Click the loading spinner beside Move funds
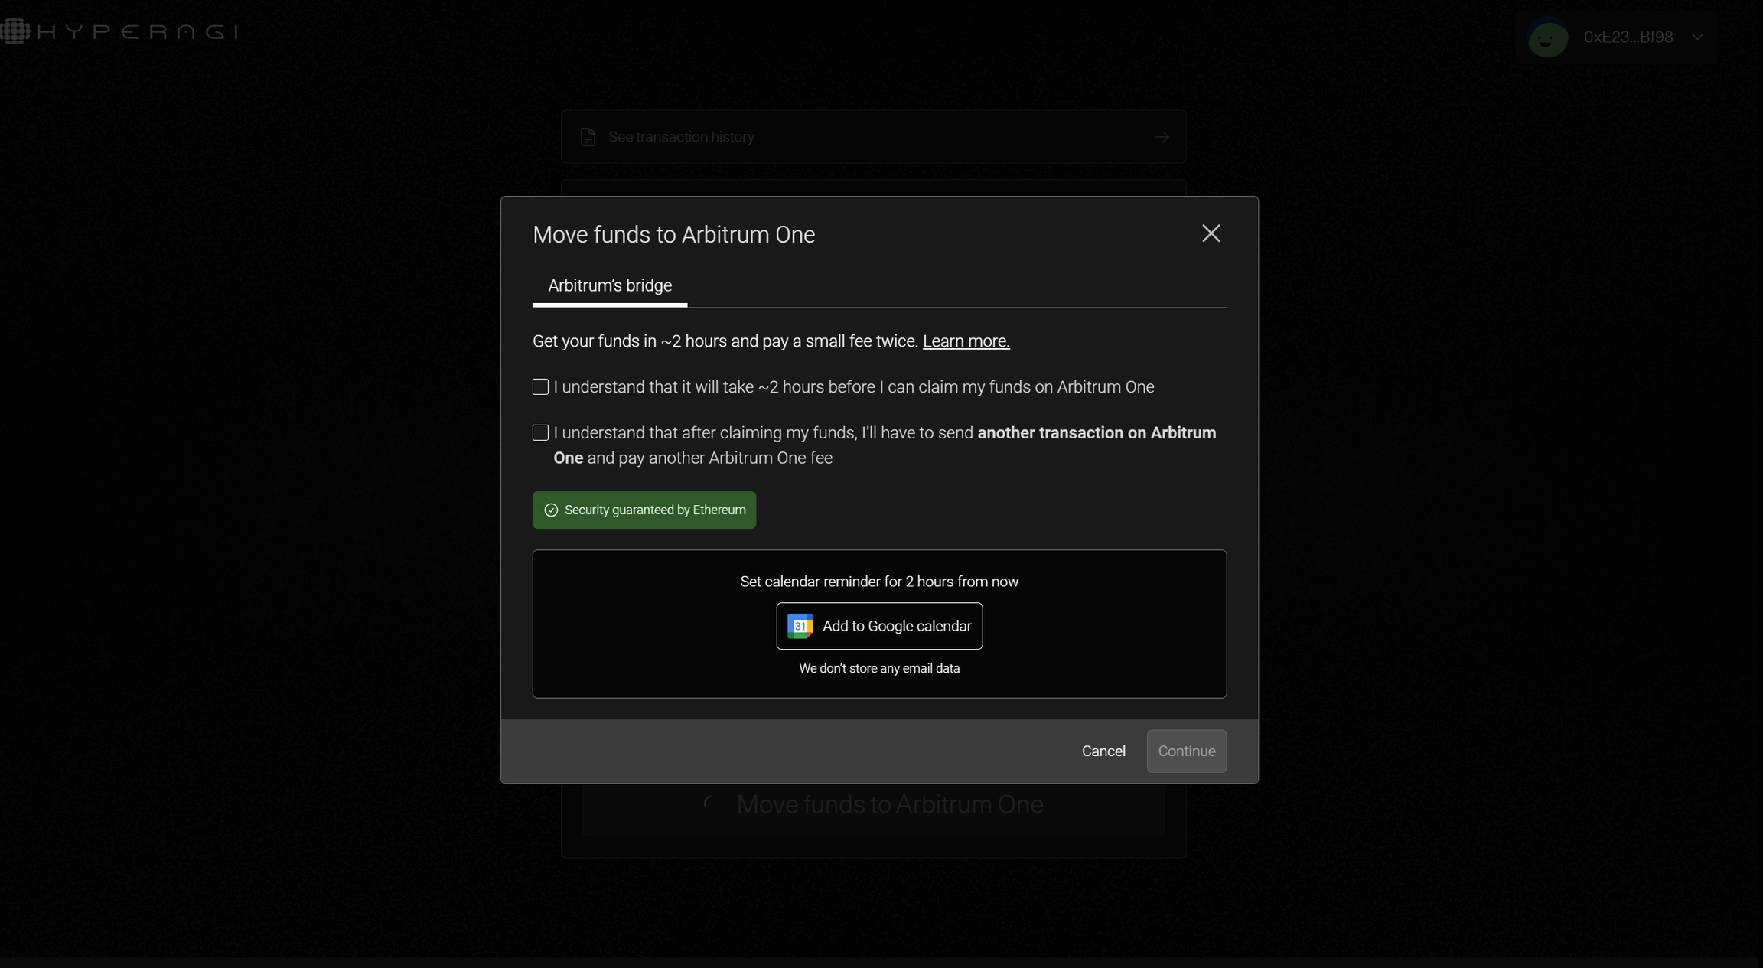The height and width of the screenshot is (968, 1763). pos(709,803)
